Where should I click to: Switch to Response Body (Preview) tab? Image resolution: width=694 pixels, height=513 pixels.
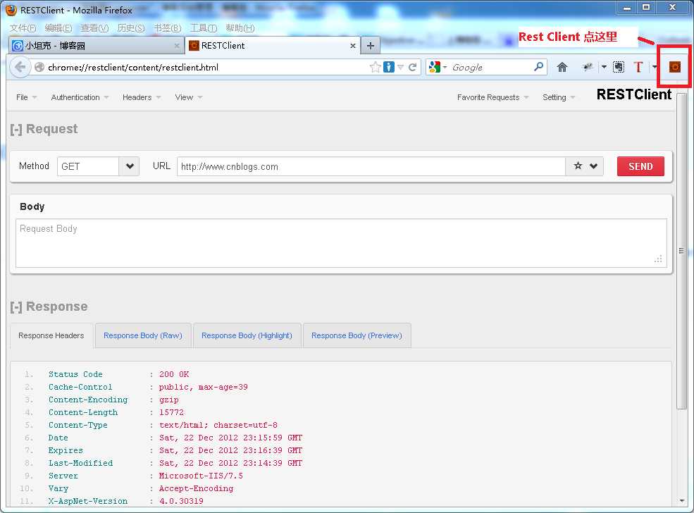[x=357, y=335]
